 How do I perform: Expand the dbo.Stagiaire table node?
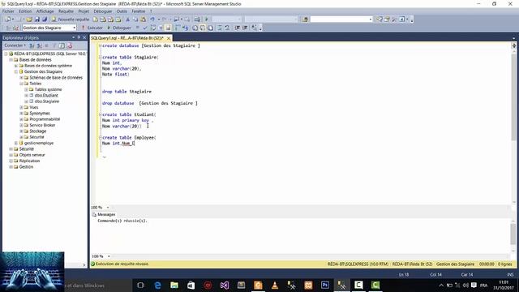tap(26, 101)
